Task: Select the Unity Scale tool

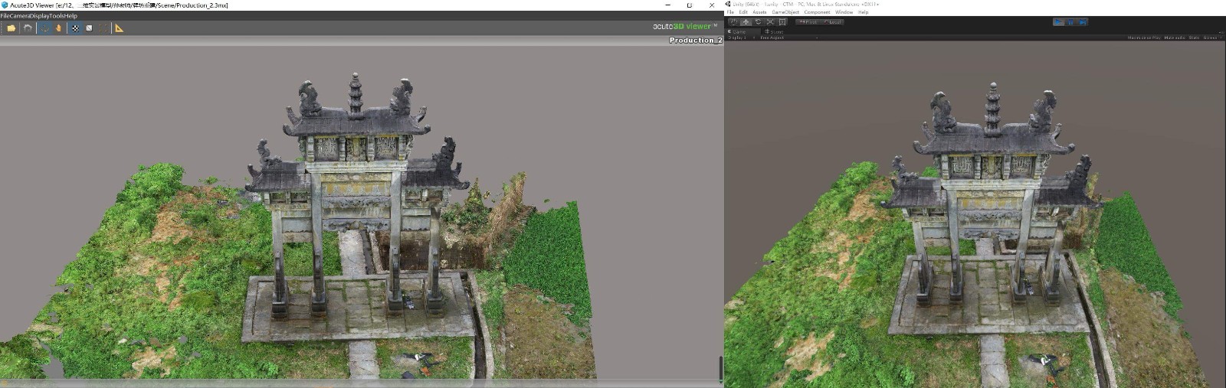Action: click(770, 22)
